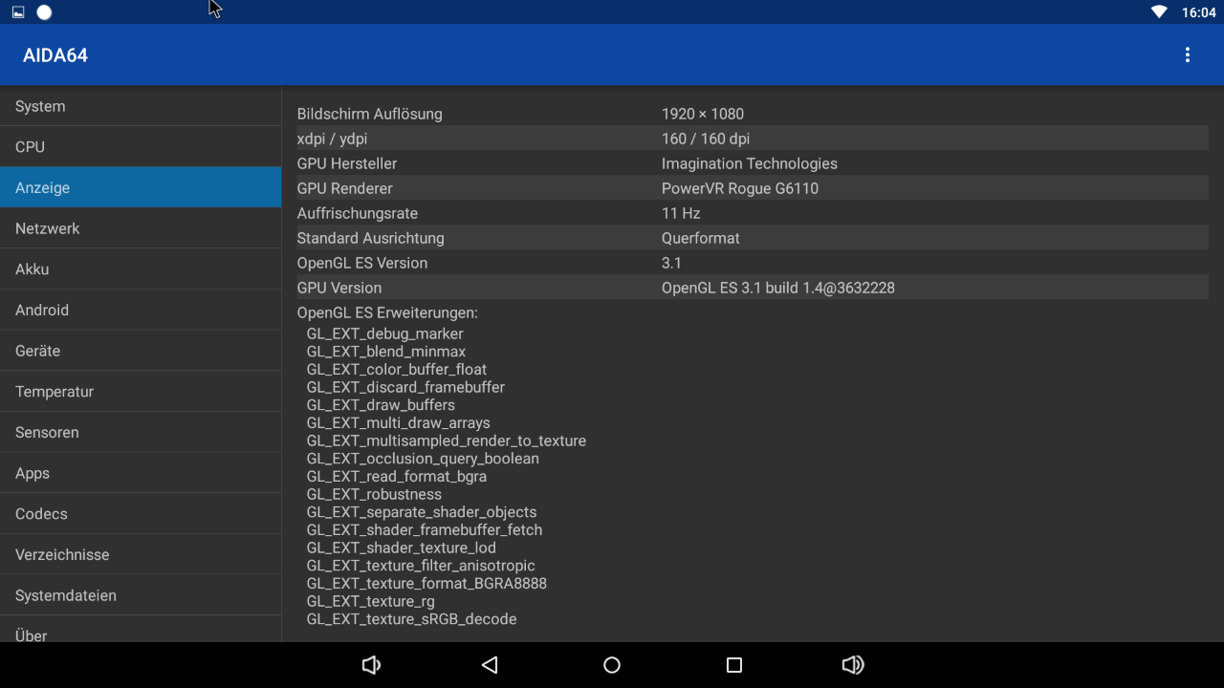Select the OpenGL ES Version label
This screenshot has height=688, width=1224.
[x=361, y=263]
